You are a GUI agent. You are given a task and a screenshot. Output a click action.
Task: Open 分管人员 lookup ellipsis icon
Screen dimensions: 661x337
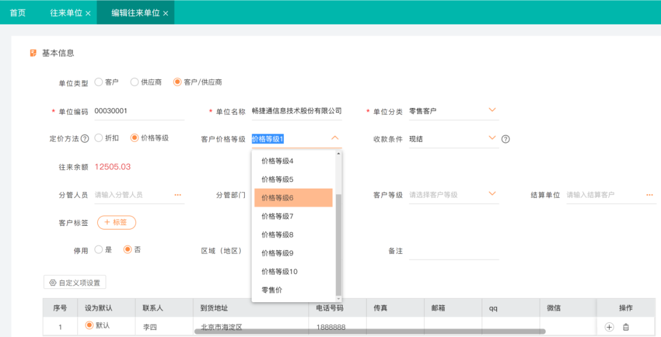click(x=178, y=195)
